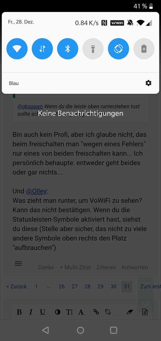Tap the Bold formatting icon
Image resolution: width=161 pixels, height=341 pixels.
[x=19, y=312]
